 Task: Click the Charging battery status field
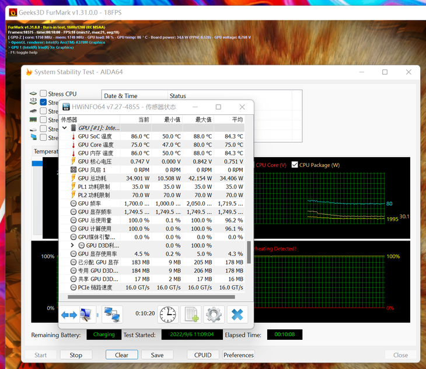pyautogui.click(x=104, y=335)
